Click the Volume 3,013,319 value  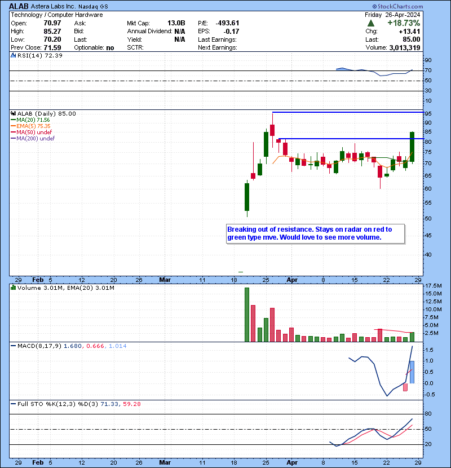[x=405, y=48]
